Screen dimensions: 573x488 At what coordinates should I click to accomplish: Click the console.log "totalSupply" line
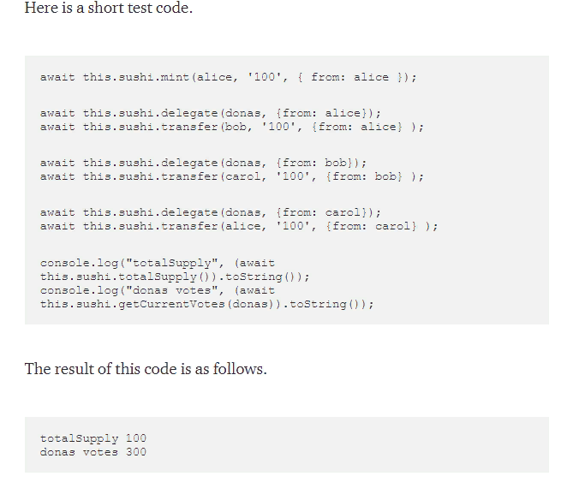pos(158,263)
